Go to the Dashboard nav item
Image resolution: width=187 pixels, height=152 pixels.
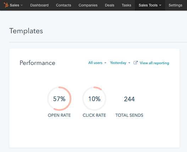click(x=39, y=5)
